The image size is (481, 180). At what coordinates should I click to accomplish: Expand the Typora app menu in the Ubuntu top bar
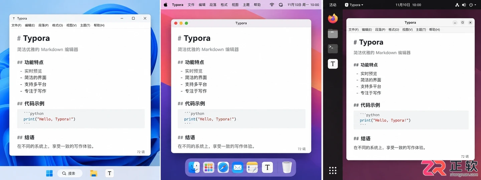coord(354,5)
